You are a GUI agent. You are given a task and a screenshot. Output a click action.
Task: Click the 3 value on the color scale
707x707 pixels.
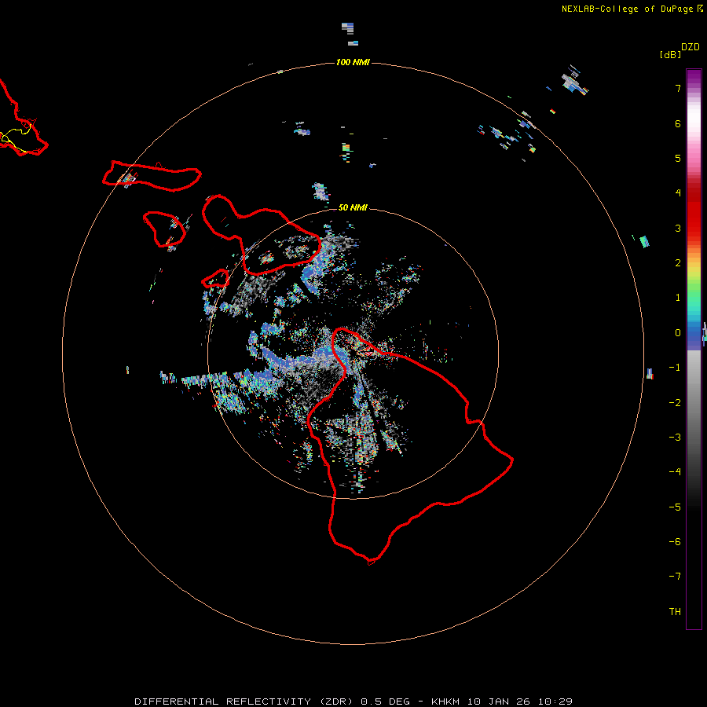[x=678, y=228]
